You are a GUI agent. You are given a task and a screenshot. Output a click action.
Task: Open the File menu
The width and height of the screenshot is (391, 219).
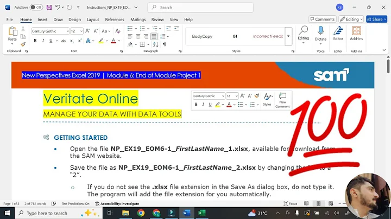(x=9, y=20)
